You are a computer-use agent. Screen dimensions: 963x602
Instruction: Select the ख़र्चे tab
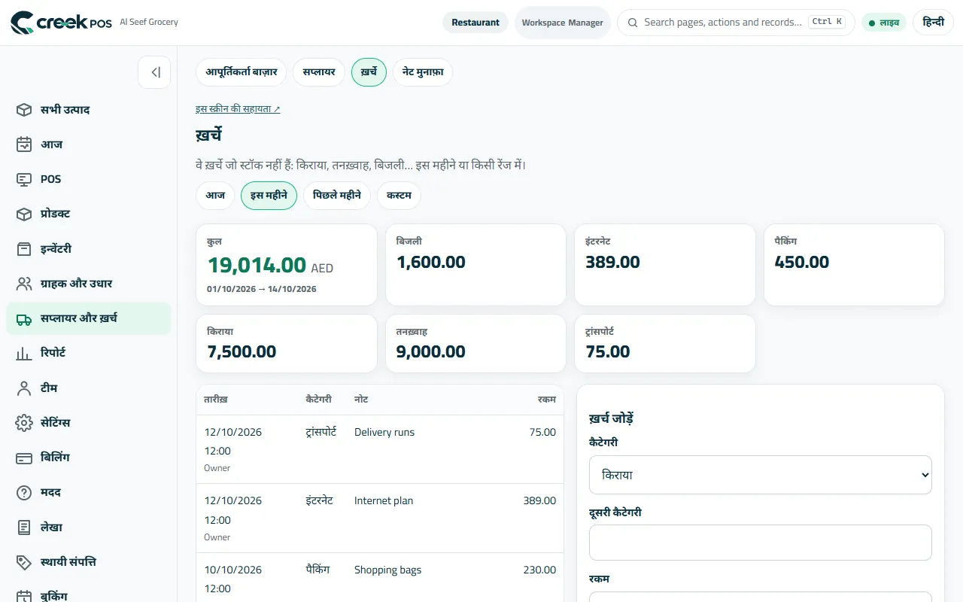369,72
